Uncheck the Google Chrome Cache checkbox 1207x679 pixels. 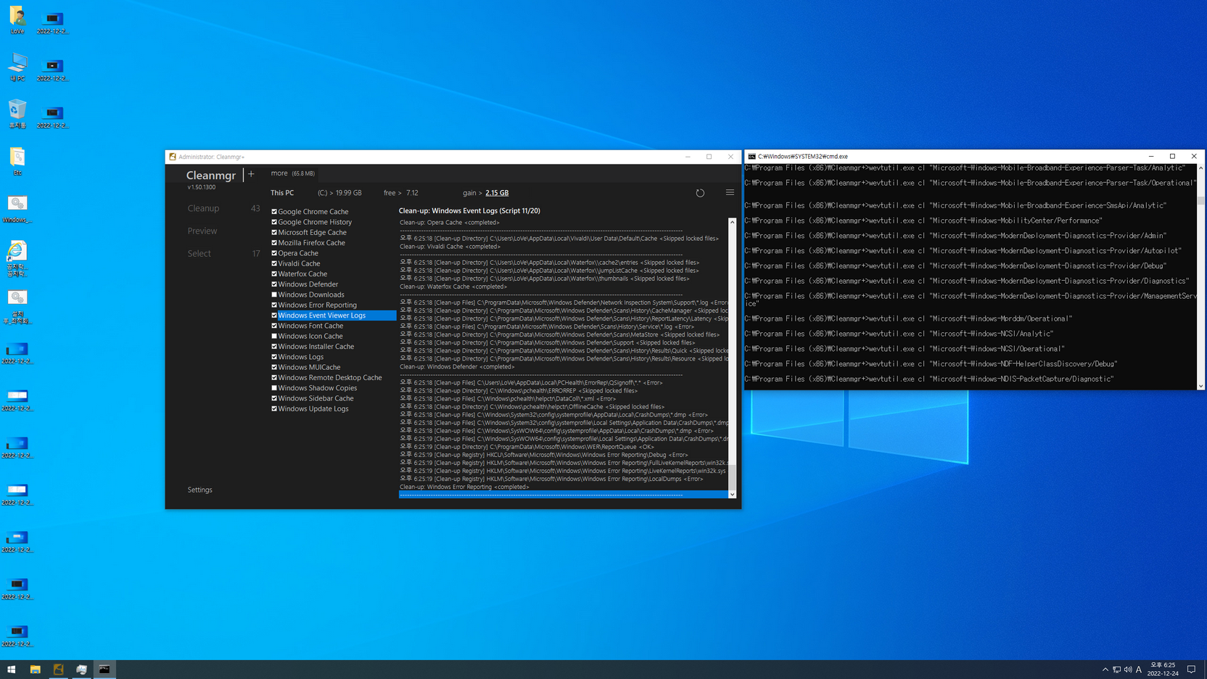(274, 212)
